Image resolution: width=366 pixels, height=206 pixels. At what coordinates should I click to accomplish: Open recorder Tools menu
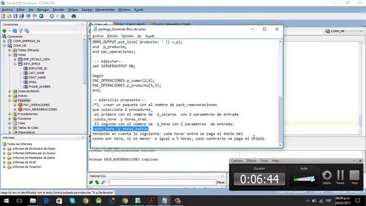[264, 161]
